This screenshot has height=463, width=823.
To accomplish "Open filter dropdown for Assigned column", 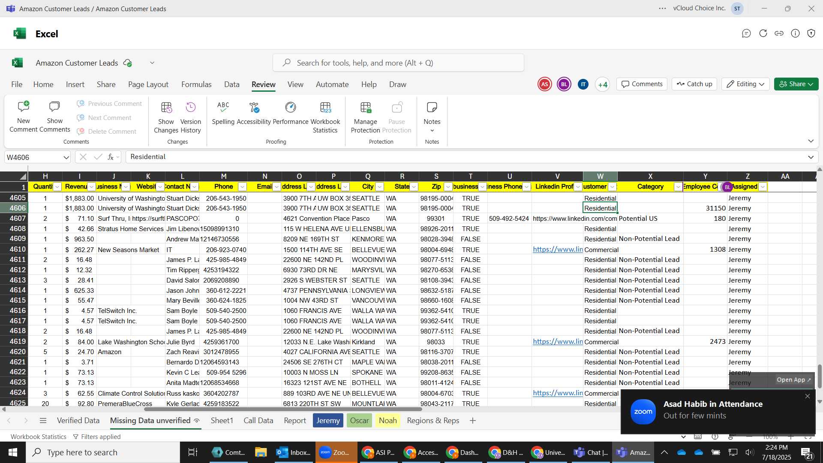I will point(763,187).
